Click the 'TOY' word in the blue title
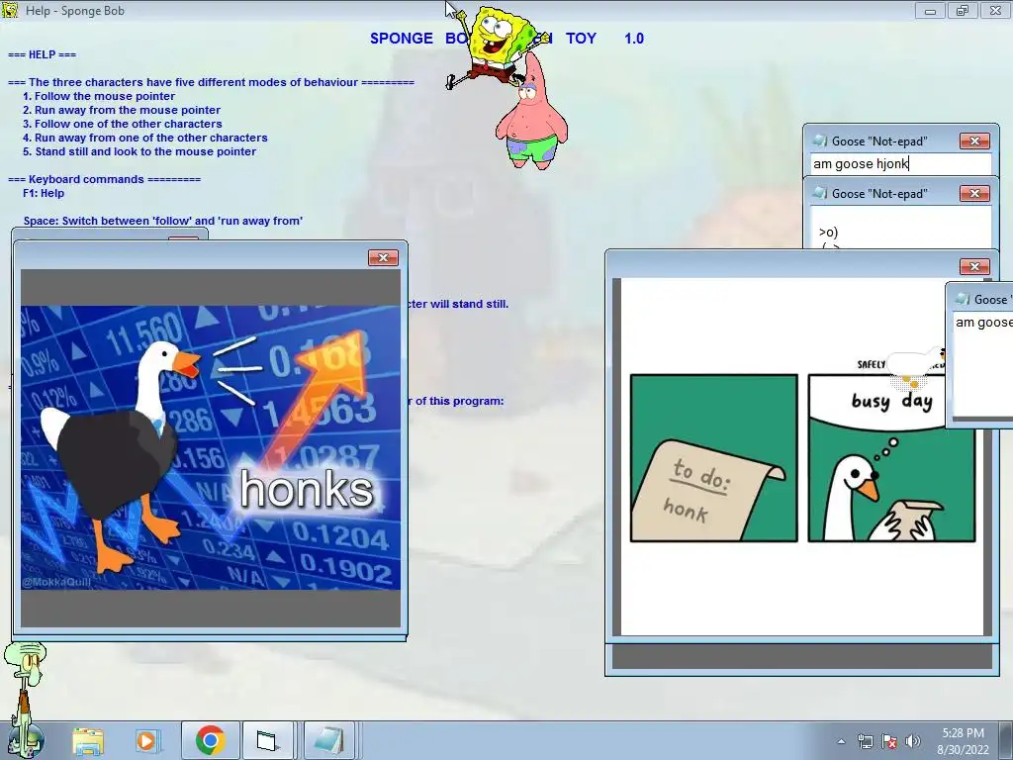Screen dimensions: 1013x760 581,39
